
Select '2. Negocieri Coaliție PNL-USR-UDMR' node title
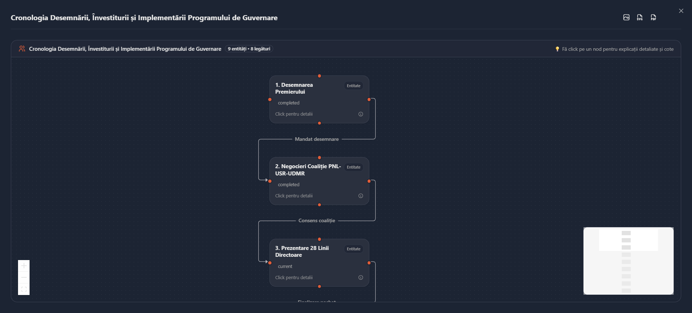(308, 170)
